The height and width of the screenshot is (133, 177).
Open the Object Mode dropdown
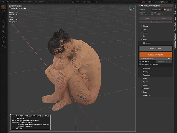tap(14, 2)
